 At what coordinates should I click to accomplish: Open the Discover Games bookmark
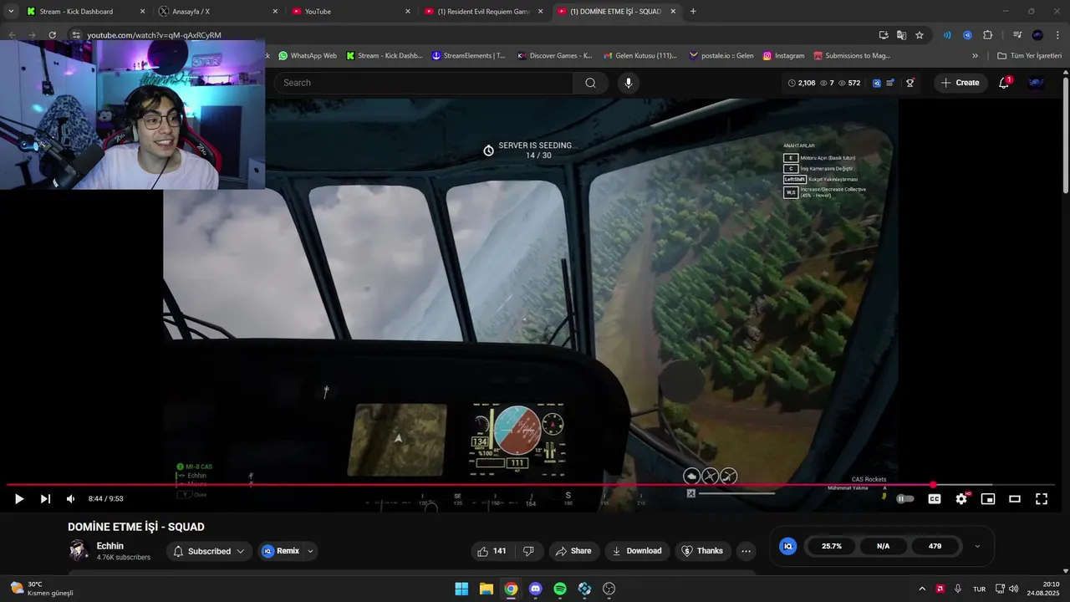555,56
